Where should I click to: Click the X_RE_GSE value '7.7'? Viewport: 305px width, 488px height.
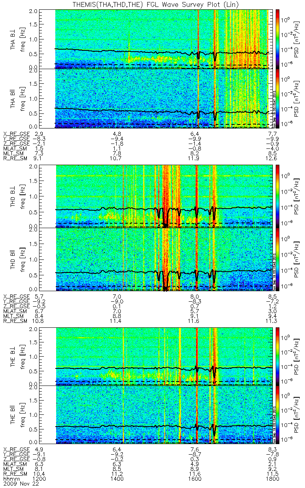(x=272, y=133)
